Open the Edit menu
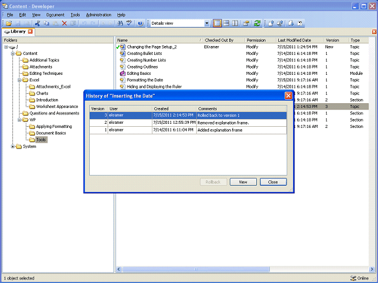 coord(22,15)
